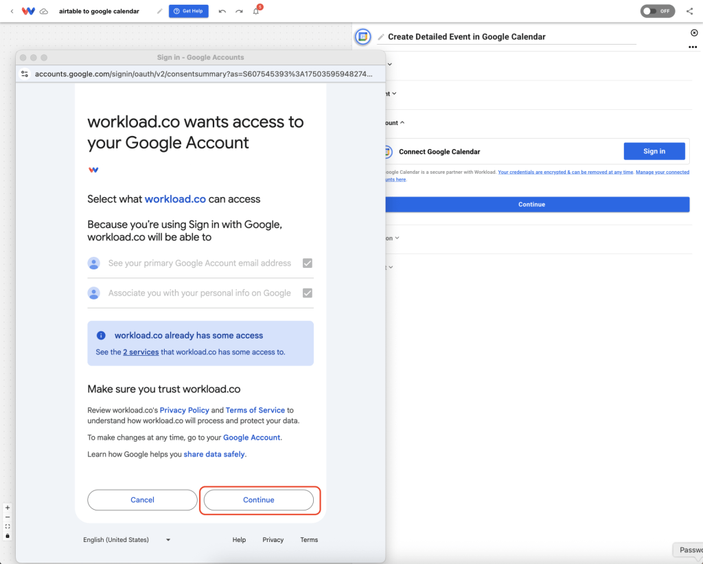The image size is (703, 564).
Task: Open the 'Manage your connected' accounts link
Action: pyautogui.click(x=662, y=172)
